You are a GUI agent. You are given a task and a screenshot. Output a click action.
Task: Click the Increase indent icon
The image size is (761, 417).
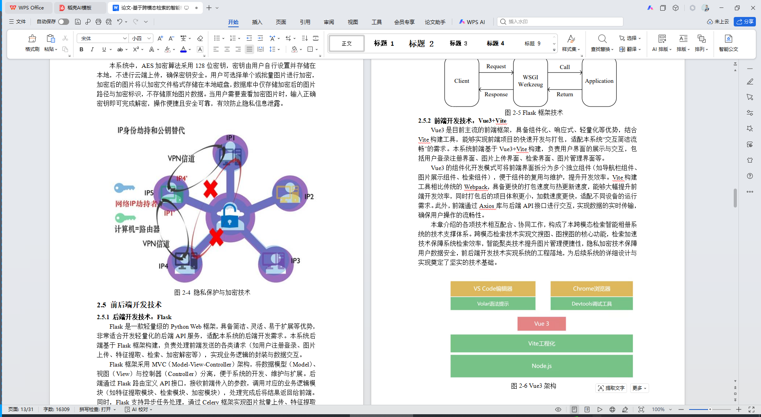260,38
